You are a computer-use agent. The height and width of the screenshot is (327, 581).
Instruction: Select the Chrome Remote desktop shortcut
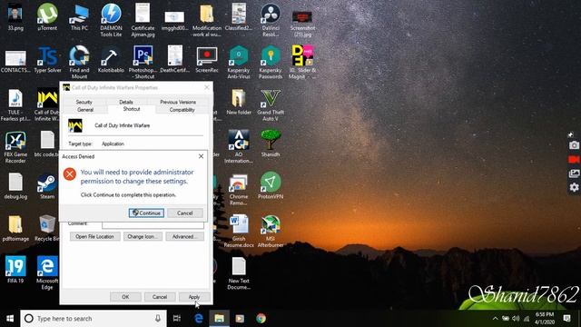[x=239, y=189]
